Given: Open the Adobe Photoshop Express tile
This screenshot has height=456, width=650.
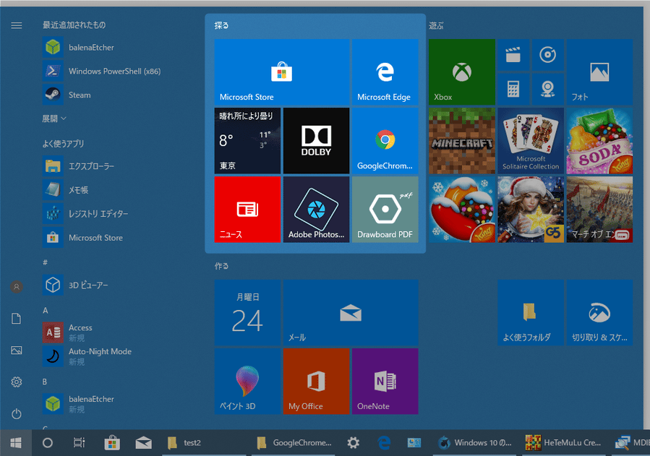Looking at the screenshot, I should point(316,210).
